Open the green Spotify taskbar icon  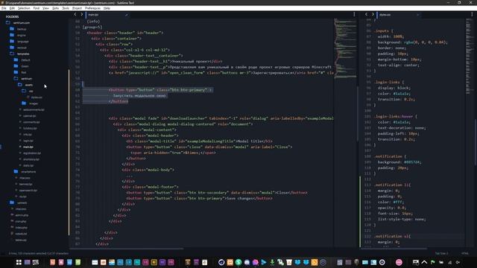coord(238,262)
